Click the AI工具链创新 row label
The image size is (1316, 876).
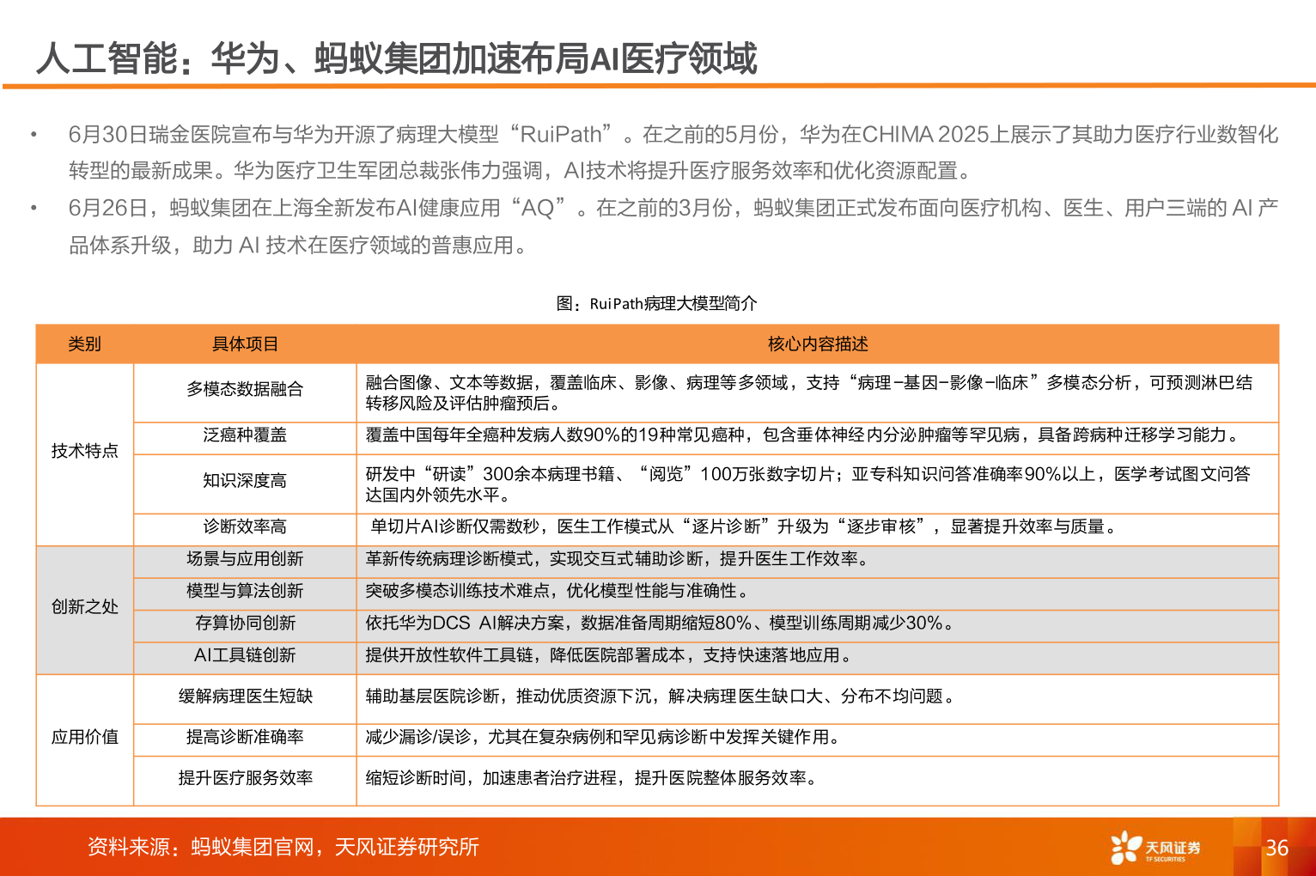(x=244, y=656)
